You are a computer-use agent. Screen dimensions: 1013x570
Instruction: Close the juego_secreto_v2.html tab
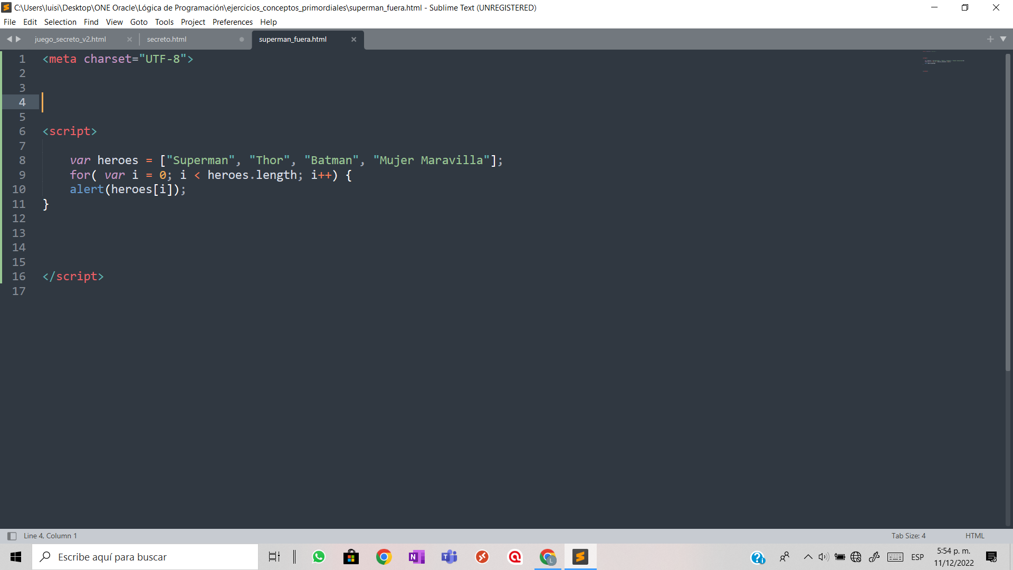[x=129, y=40]
